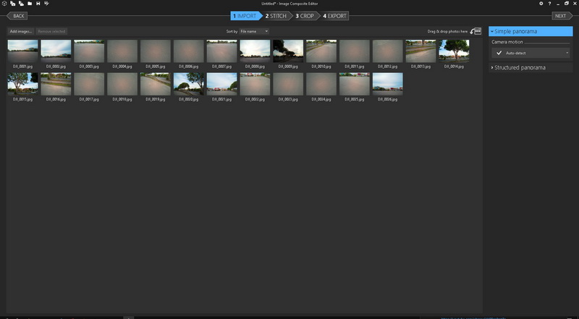579x319 pixels.
Task: Open the Camera motion dropdown arrow
Action: pos(567,53)
